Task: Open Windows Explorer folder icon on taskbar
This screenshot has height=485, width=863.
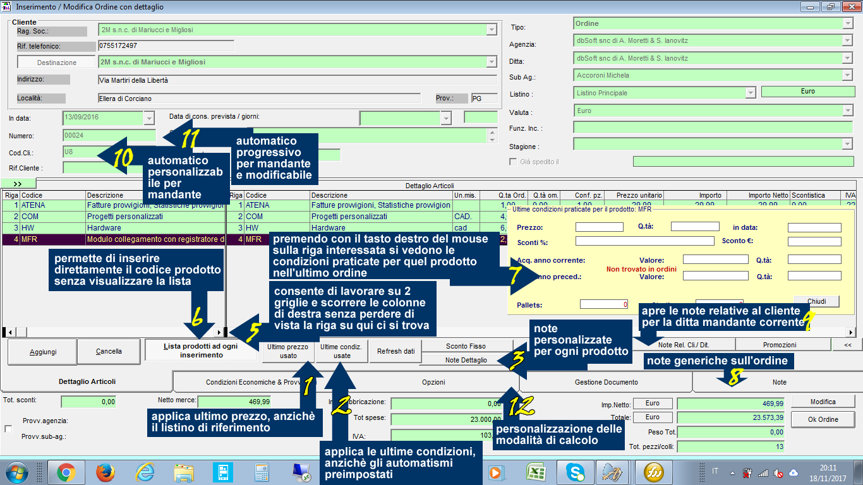Action: [x=184, y=472]
